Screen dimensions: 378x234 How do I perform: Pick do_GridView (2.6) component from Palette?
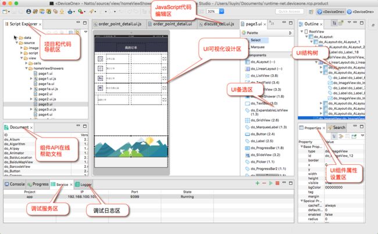pyautogui.click(x=262, y=120)
